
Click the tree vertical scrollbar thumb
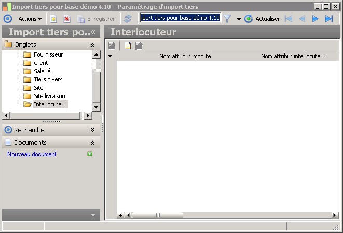[x=96, y=88]
